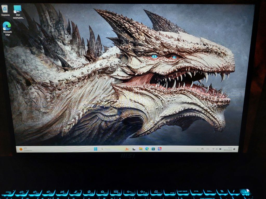This screenshot has width=266, height=199.
Task: Click the notification icon beside the clock
Action: pyautogui.click(x=235, y=149)
